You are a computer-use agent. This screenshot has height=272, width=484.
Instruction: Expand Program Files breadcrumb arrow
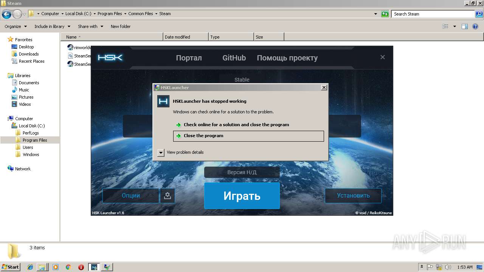pos(125,14)
